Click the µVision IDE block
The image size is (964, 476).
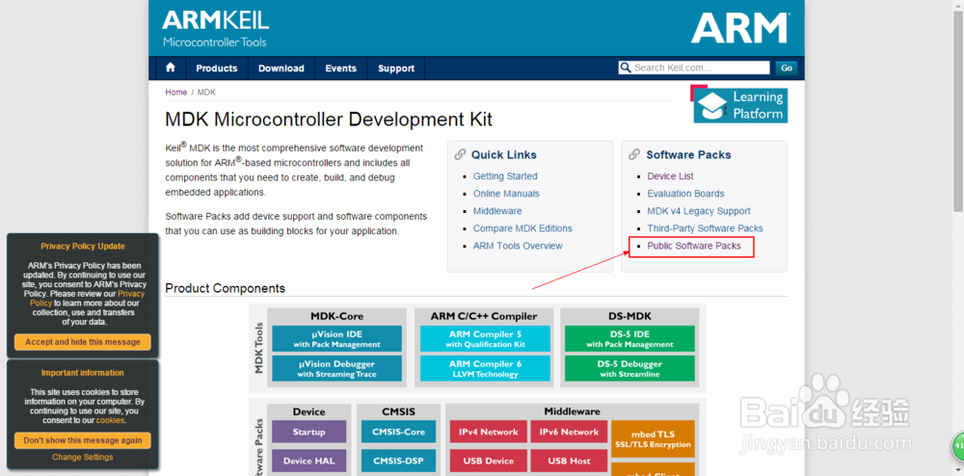click(336, 339)
